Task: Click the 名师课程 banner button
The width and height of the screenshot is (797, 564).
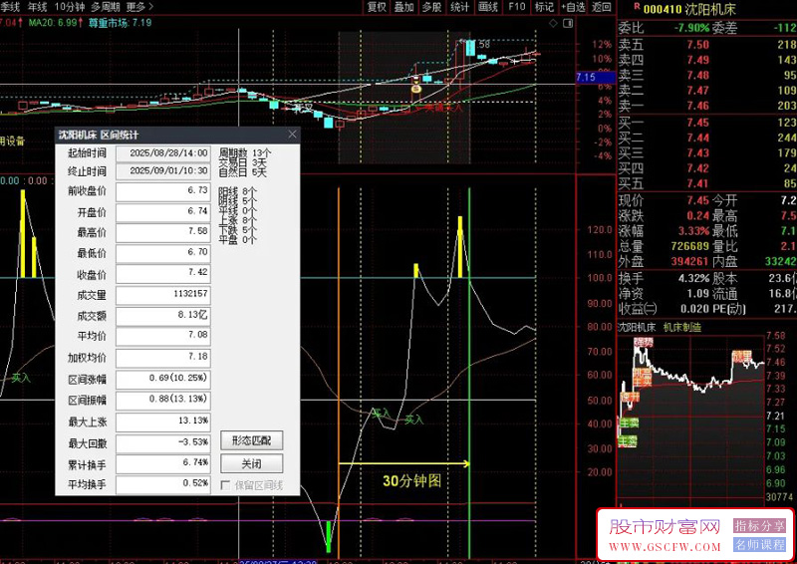Action: click(x=759, y=545)
